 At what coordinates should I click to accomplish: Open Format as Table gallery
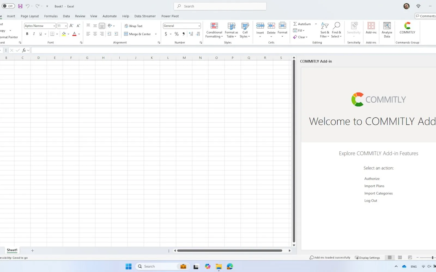coord(231,30)
